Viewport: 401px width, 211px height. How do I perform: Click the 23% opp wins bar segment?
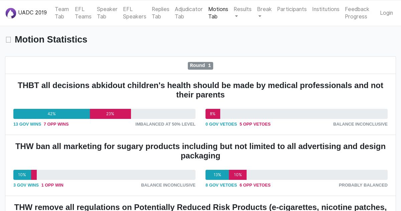tap(110, 114)
